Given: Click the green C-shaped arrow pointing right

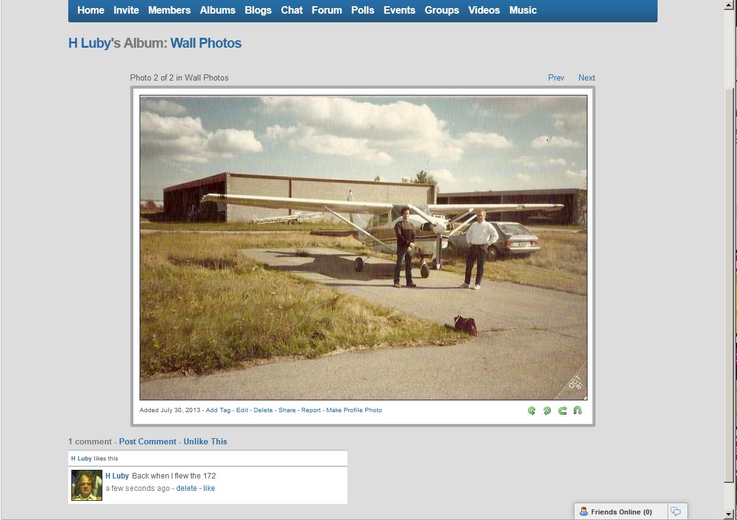Looking at the screenshot, I should (562, 410).
